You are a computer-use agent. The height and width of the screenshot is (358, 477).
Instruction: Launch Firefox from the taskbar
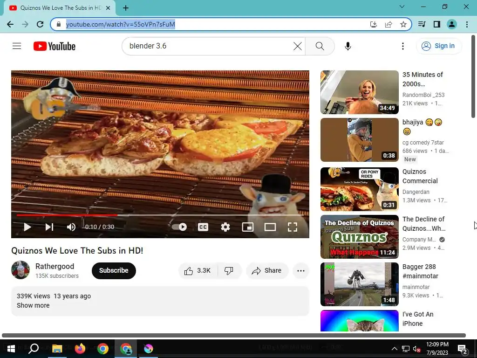(80, 349)
